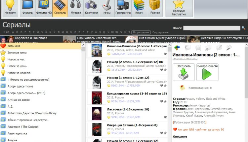Click the colorful cross icon in the details toolbar

[177, 47]
